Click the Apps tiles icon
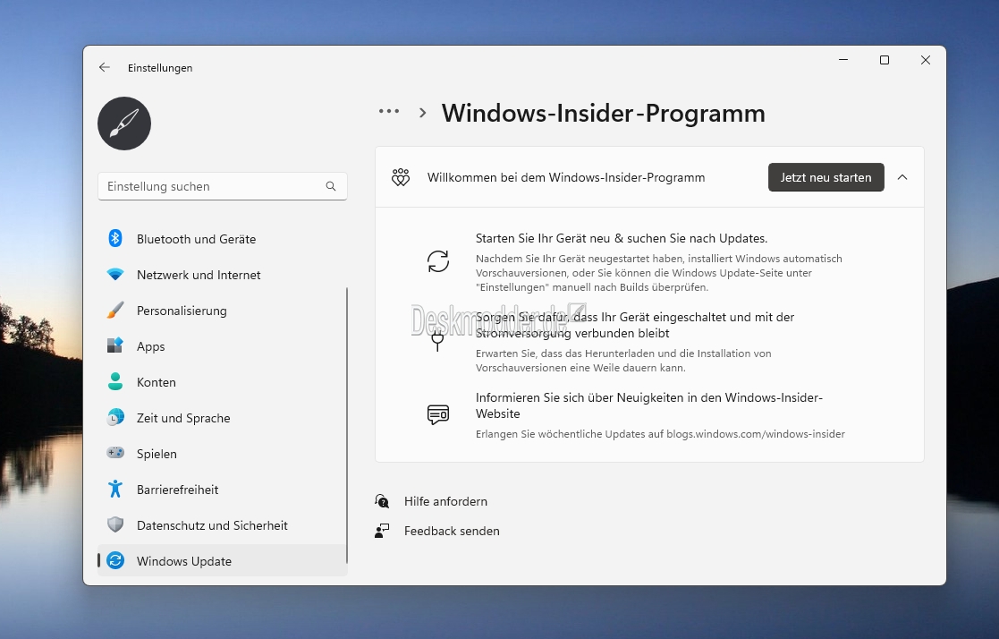The height and width of the screenshot is (639, 999). [115, 345]
